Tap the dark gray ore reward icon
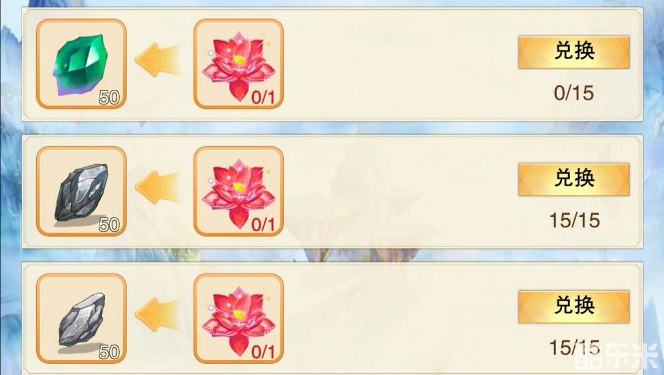 (81, 191)
